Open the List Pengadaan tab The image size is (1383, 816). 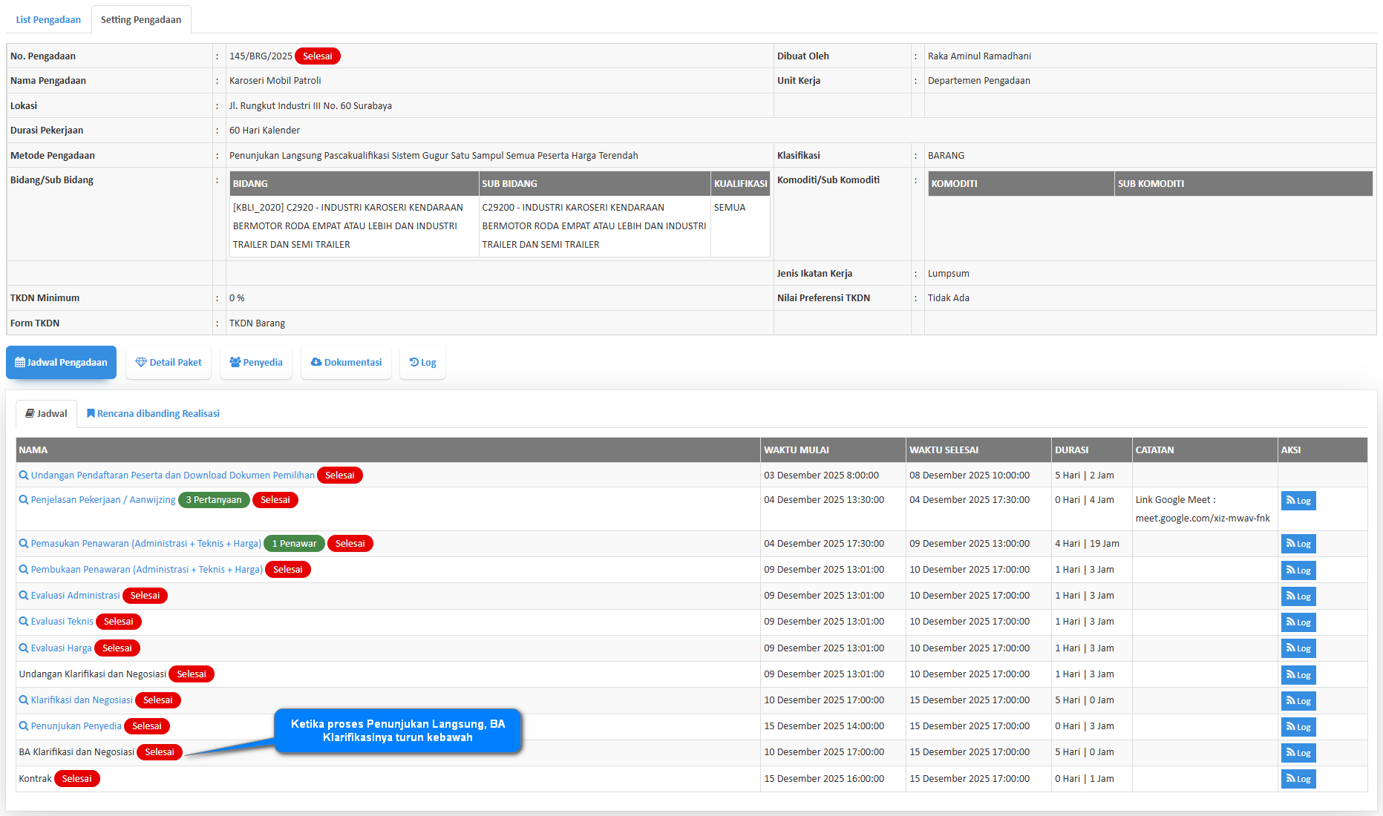tap(48, 20)
